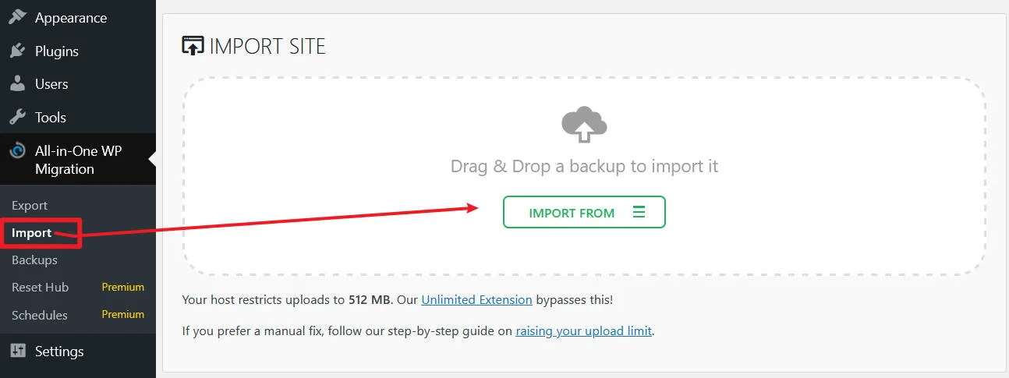
Task: Click the Plugins plug icon
Action: tap(17, 51)
